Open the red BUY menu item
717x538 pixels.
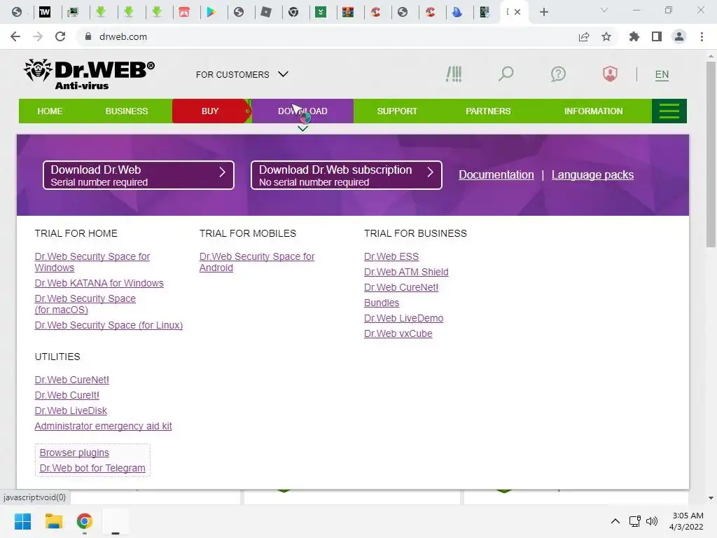210,111
